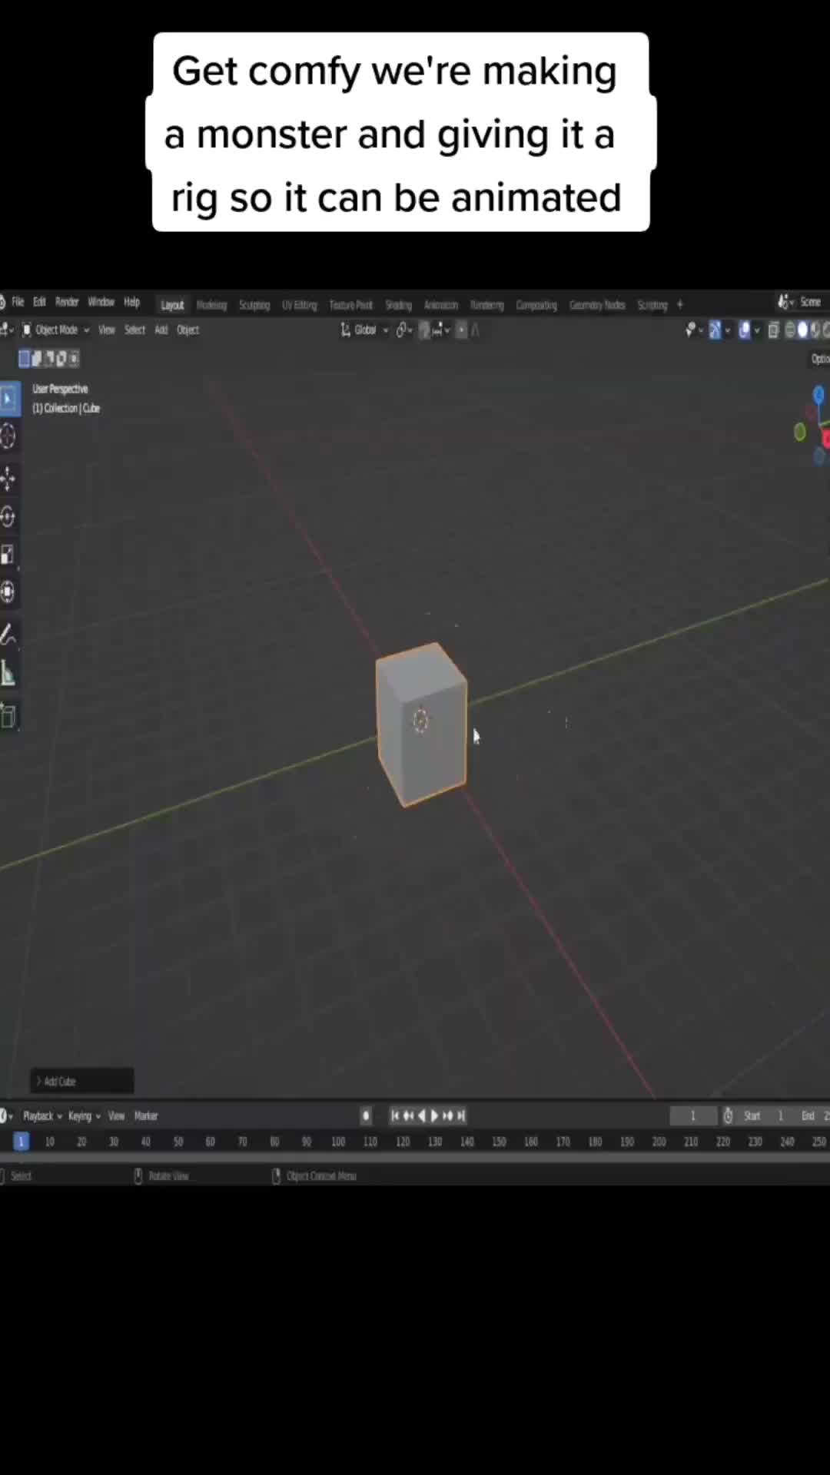Open the timeline Marker menu
Image resolution: width=830 pixels, height=1475 pixels.
[145, 1115]
